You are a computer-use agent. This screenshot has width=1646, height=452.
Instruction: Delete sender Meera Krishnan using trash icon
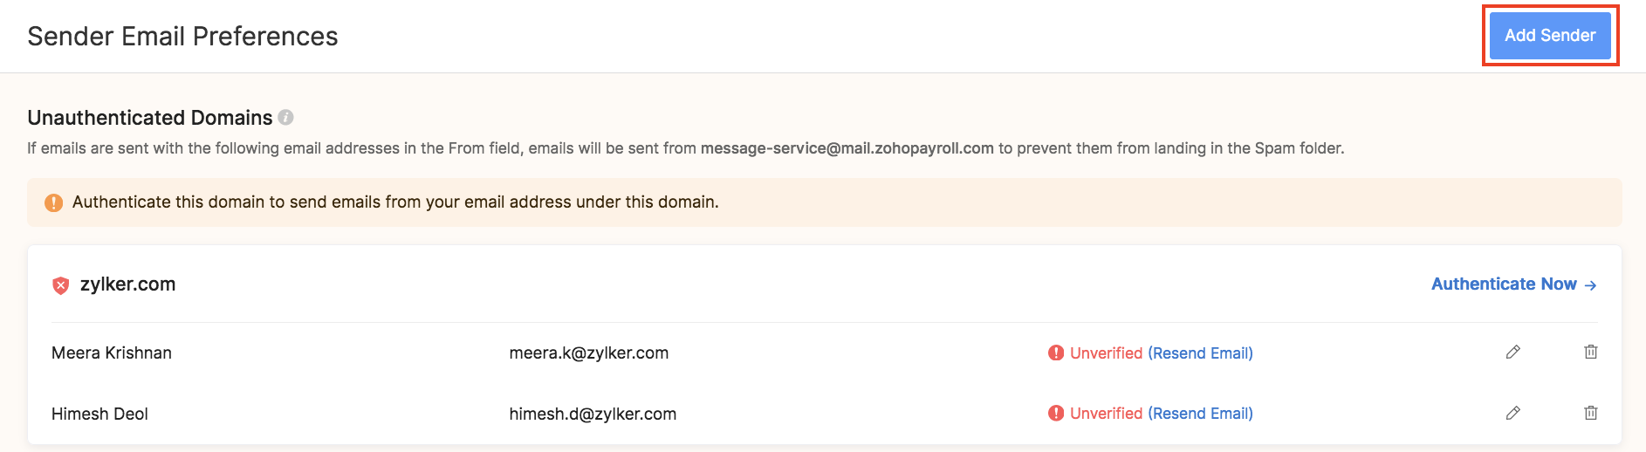pyautogui.click(x=1590, y=353)
